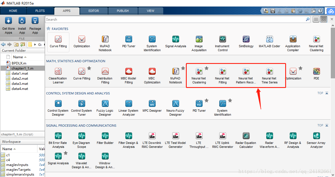Screen dimensions: 335x177
Task: Select chapter1_1.m in Current Folder
Action: click(x=22, y=68)
